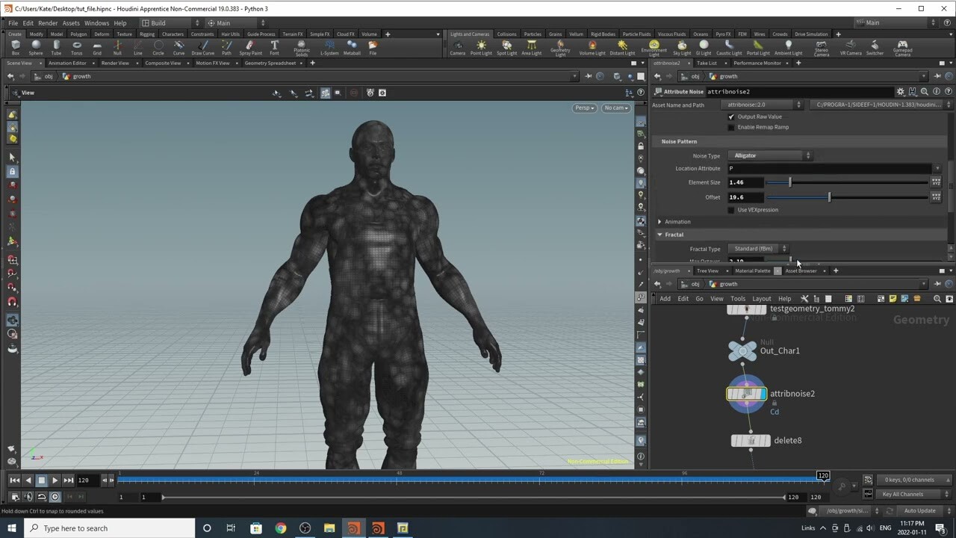Select the Sphere tool on the Create shelf
Image resolution: width=956 pixels, height=538 pixels.
tap(36, 49)
